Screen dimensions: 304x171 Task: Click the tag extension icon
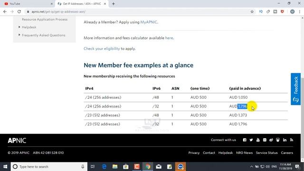tap(268, 11)
